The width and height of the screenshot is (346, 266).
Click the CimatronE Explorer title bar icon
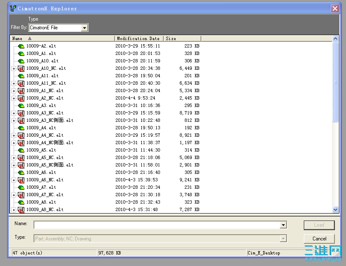click(x=13, y=9)
